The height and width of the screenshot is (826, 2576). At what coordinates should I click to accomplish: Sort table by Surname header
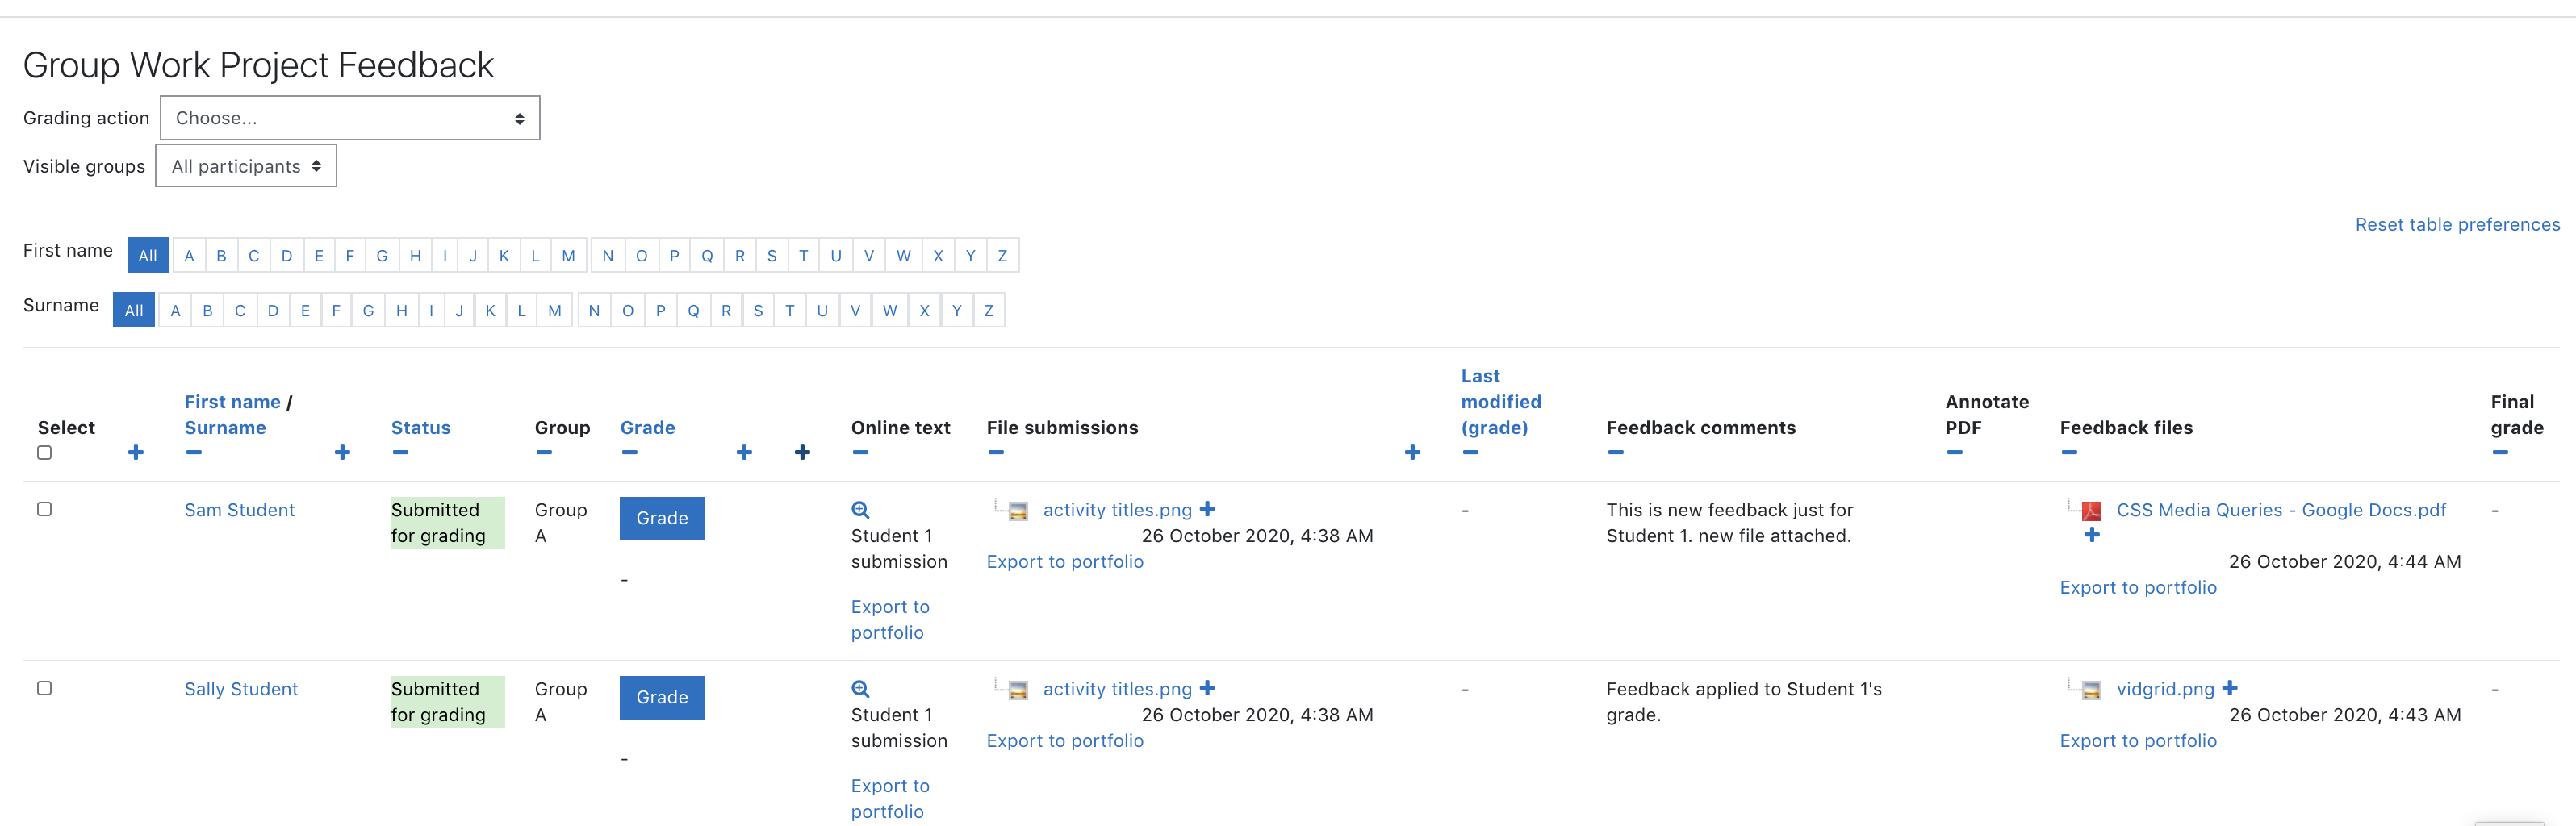click(225, 428)
